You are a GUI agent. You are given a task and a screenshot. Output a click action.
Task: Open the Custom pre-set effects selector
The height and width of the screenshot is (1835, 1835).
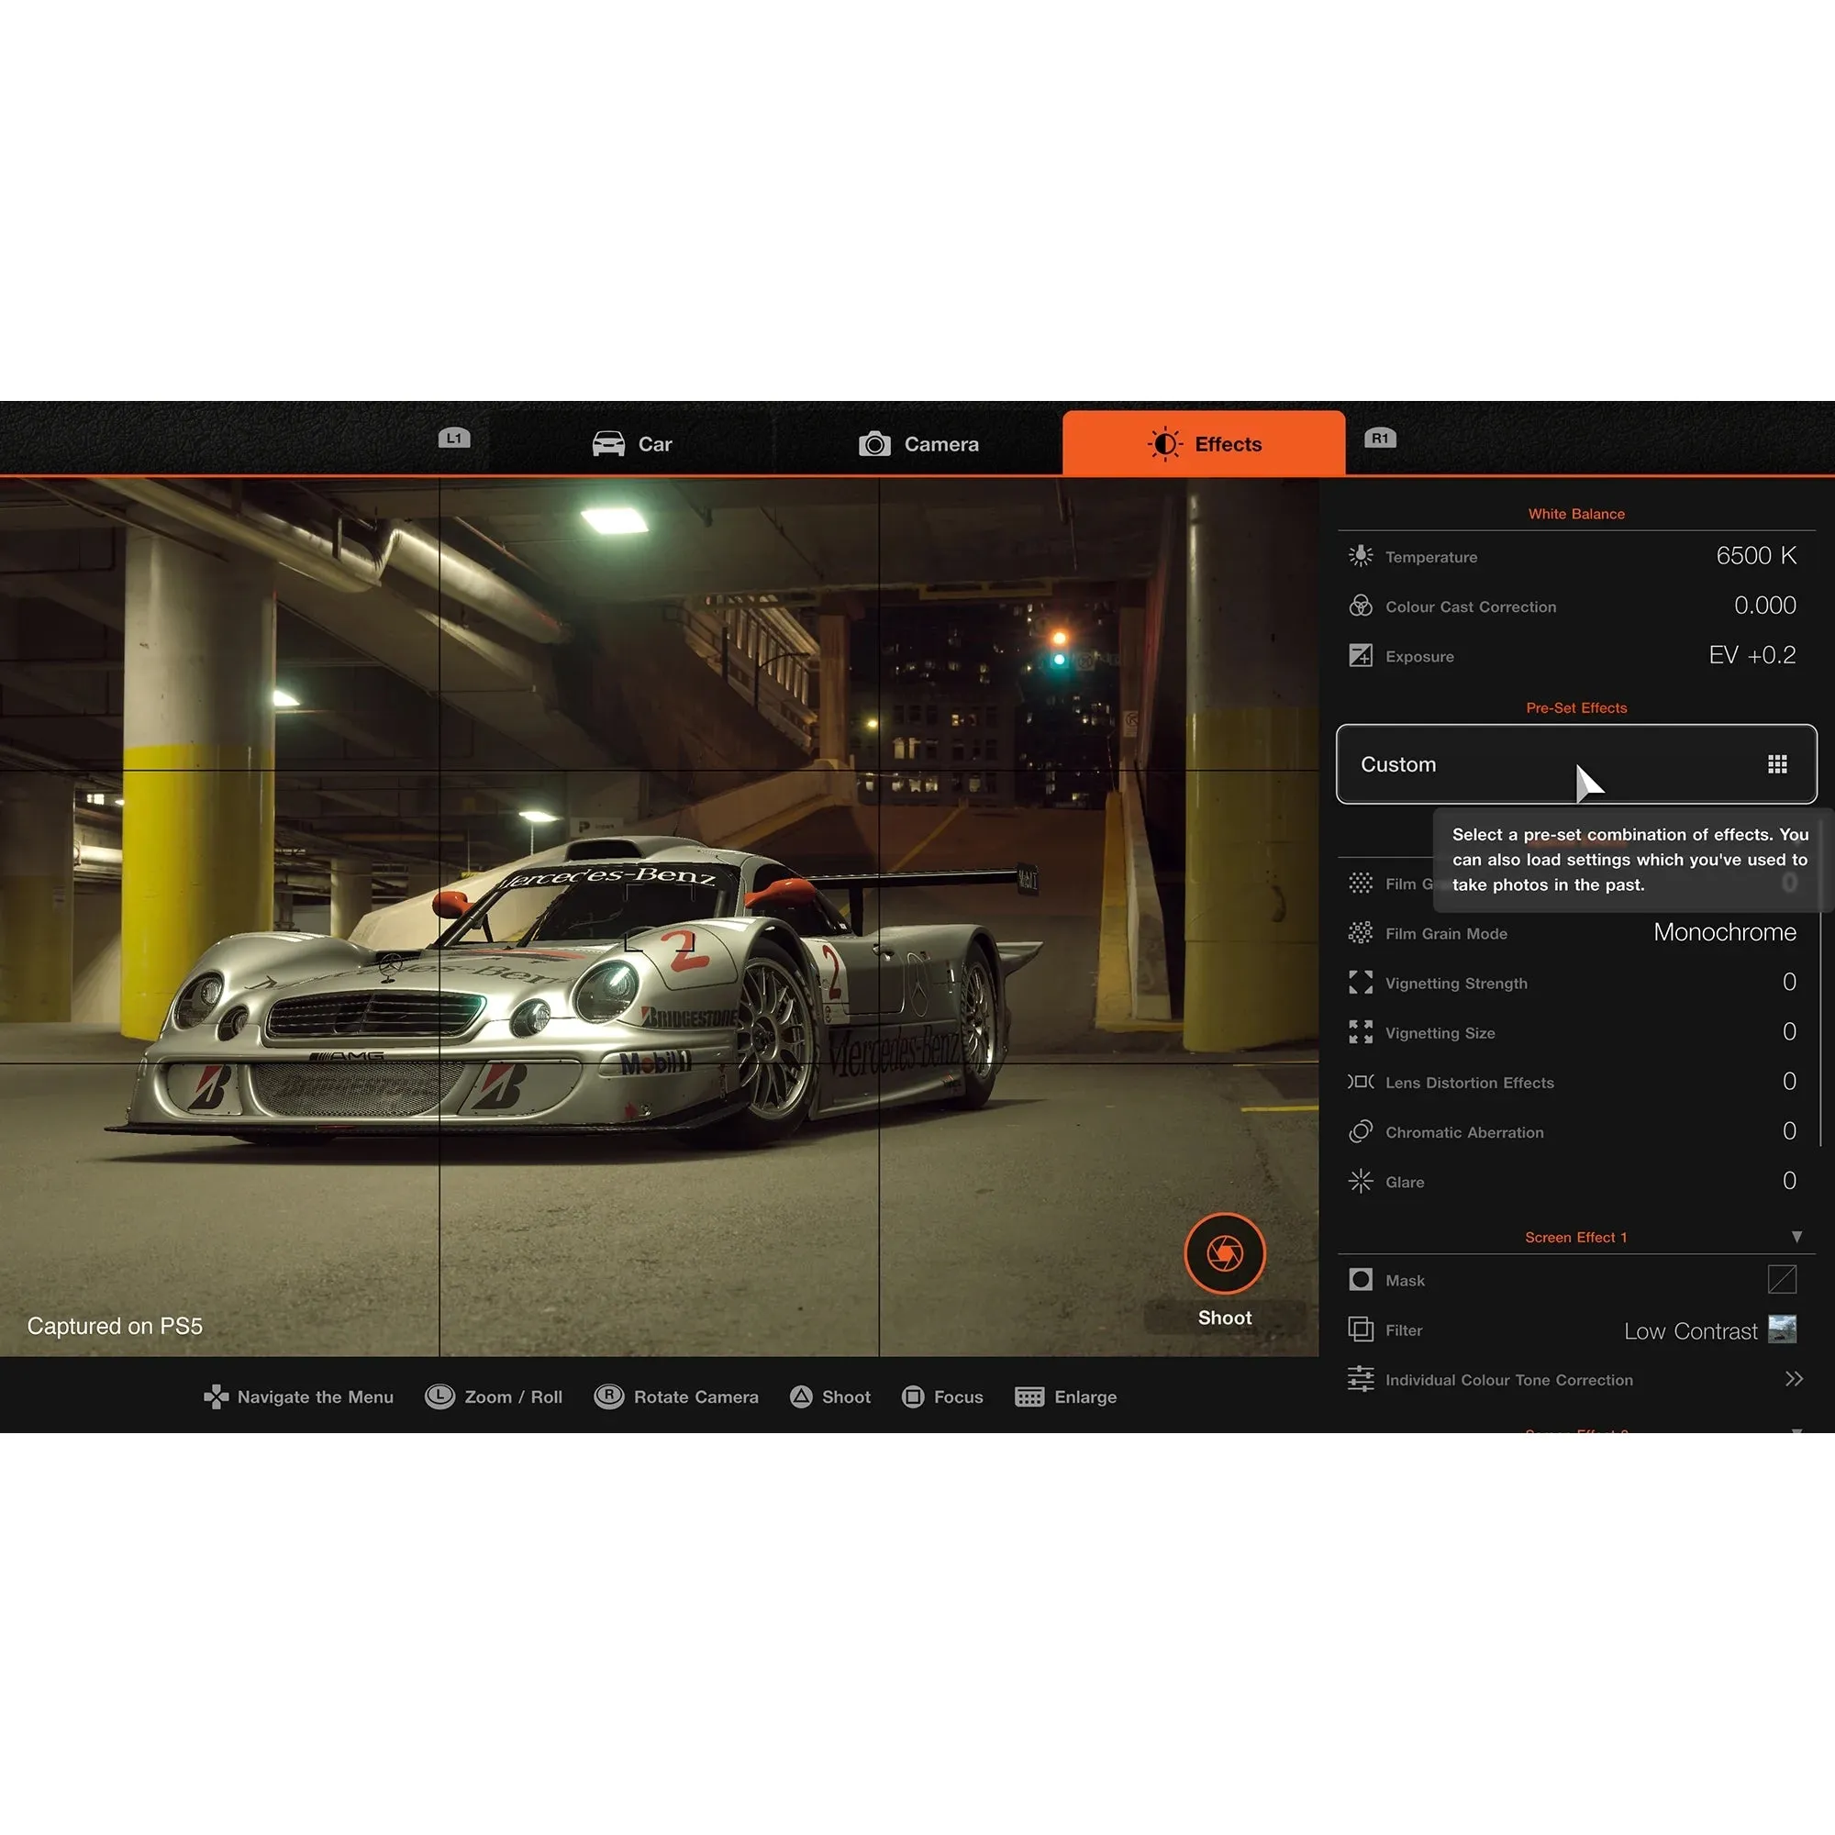click(1575, 764)
